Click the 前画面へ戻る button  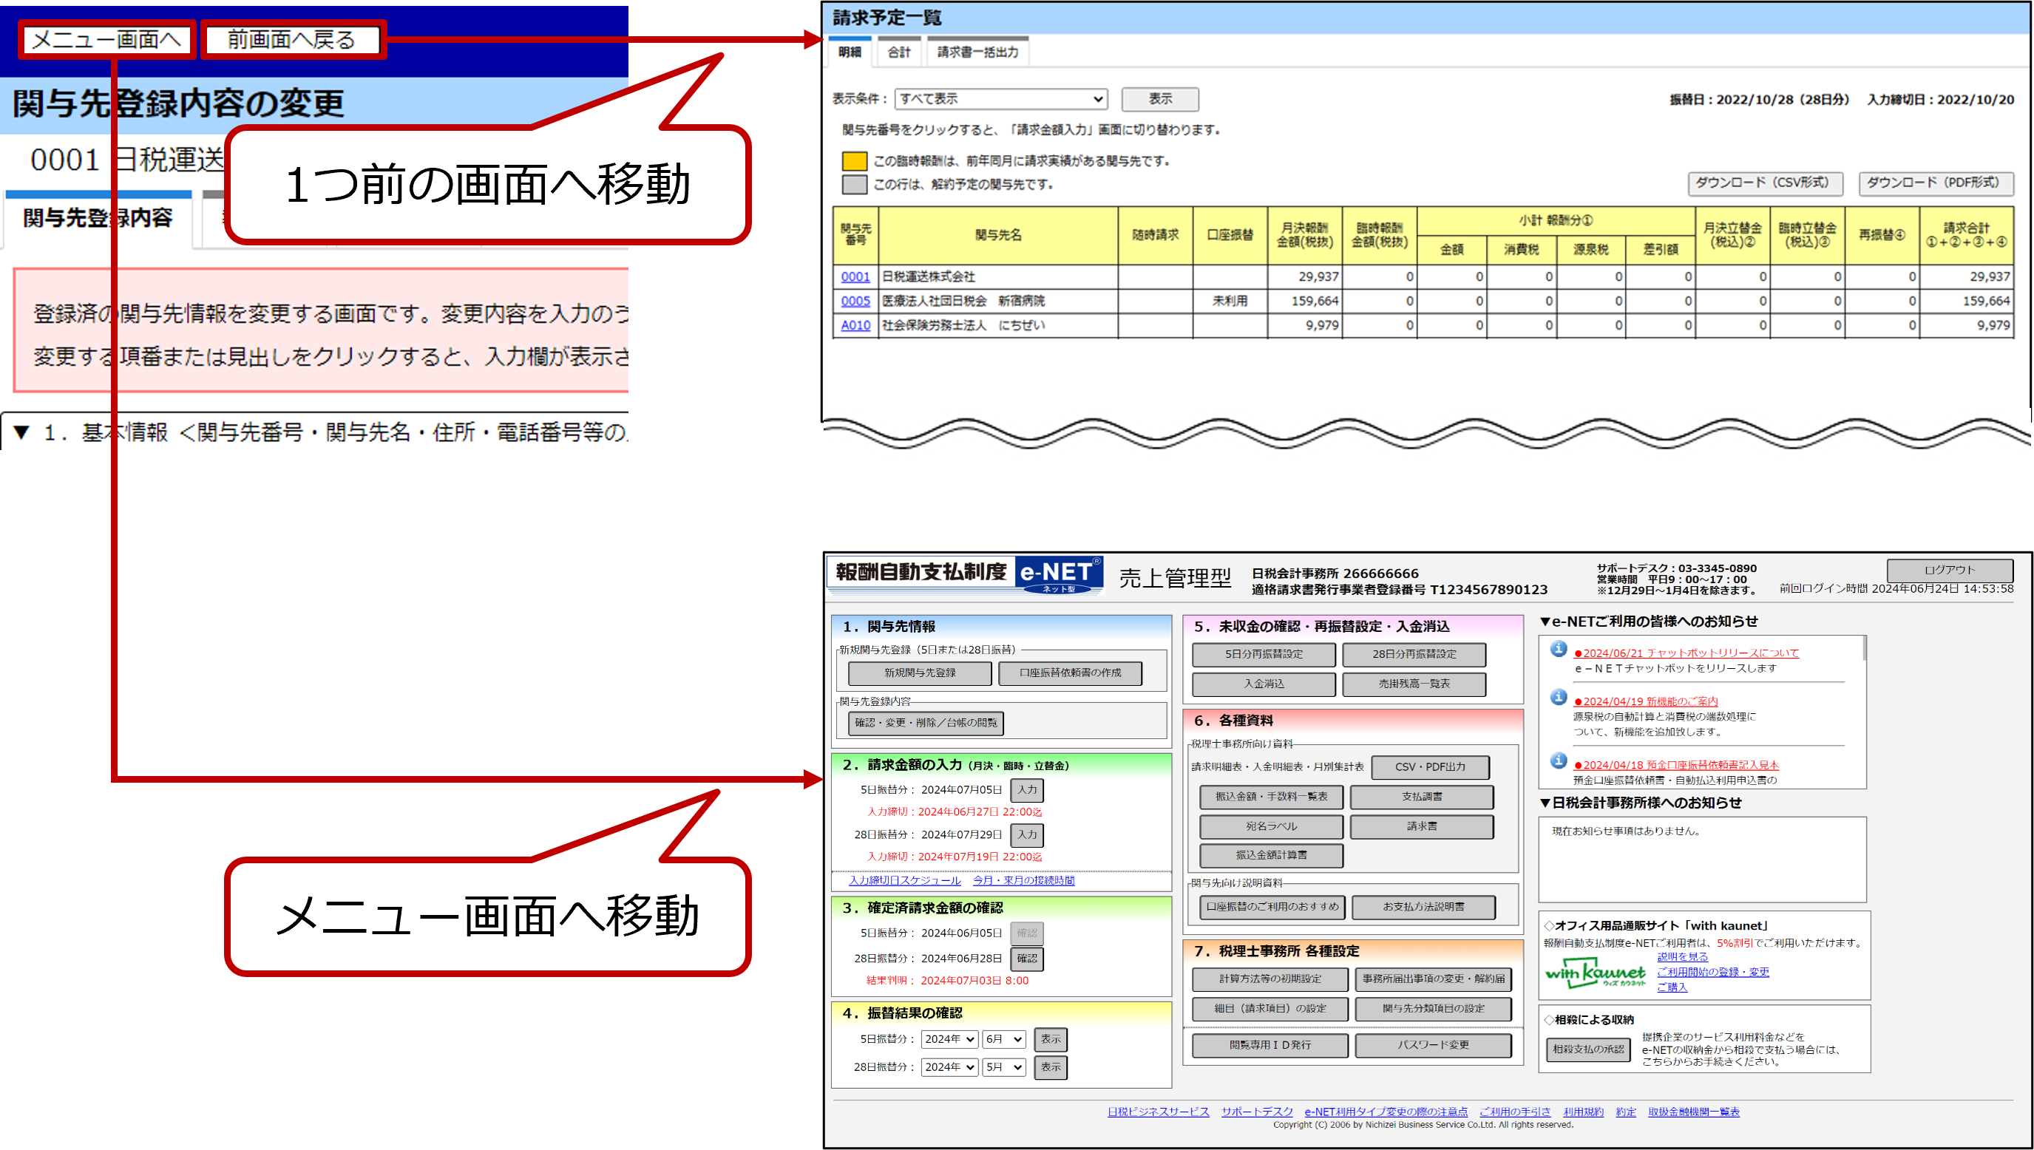(292, 39)
